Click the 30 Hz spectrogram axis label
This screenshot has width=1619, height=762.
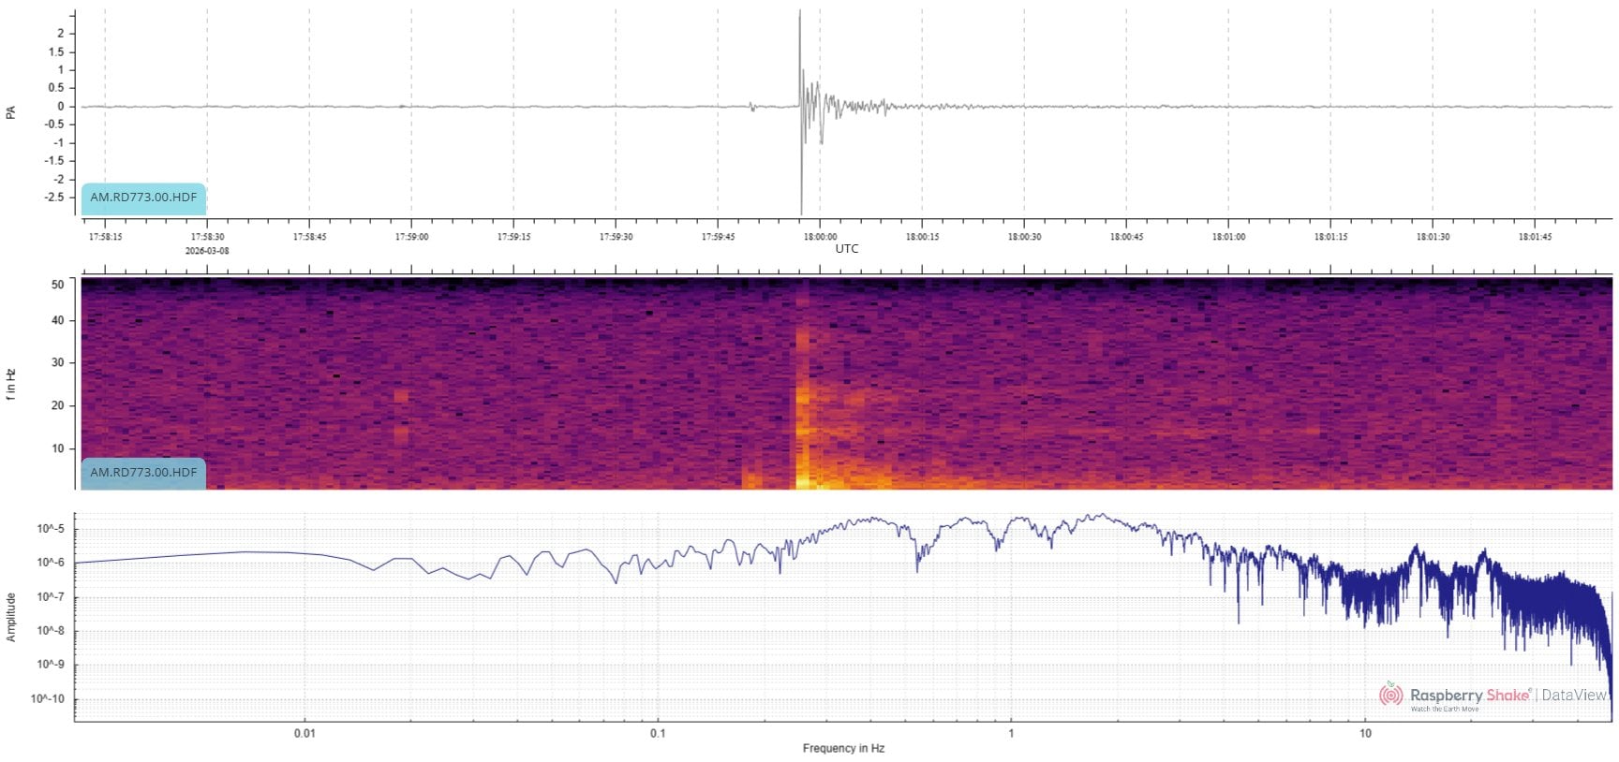(58, 363)
